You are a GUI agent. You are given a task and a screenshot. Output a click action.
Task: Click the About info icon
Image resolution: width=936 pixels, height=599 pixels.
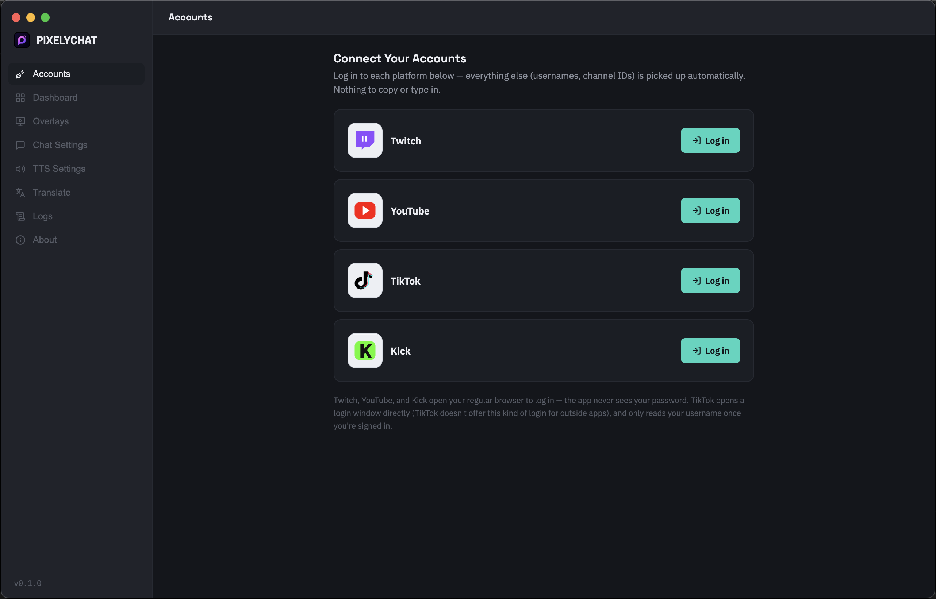click(x=20, y=240)
